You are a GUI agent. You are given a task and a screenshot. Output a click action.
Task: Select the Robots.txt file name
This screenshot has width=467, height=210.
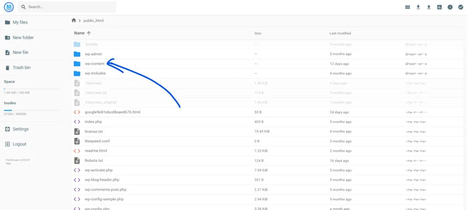pyautogui.click(x=94, y=160)
